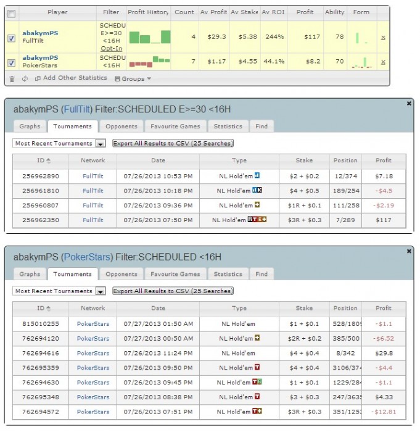Close the PokerStars filter panel
Image resolution: width=420 pixels, height=432 pixels.
(x=409, y=251)
